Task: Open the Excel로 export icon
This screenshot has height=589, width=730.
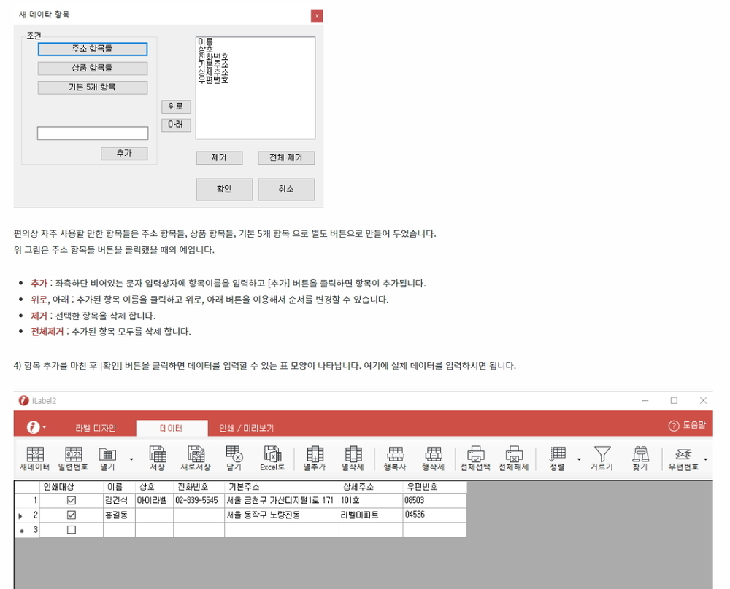Action: click(272, 458)
